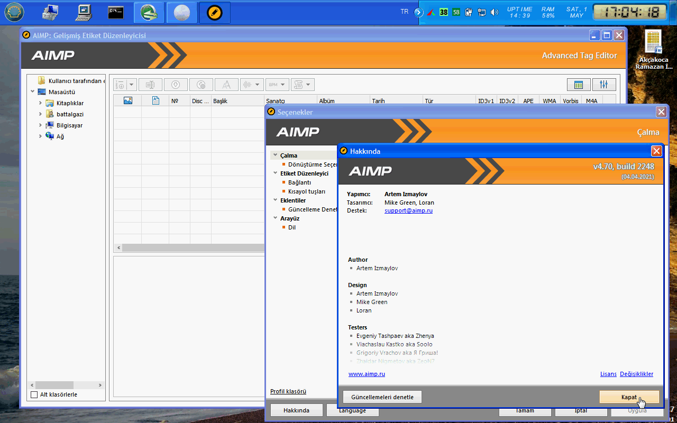Screen dimensions: 677x423
Task: Select the battalgazi folder in tree
Action: coord(70,114)
